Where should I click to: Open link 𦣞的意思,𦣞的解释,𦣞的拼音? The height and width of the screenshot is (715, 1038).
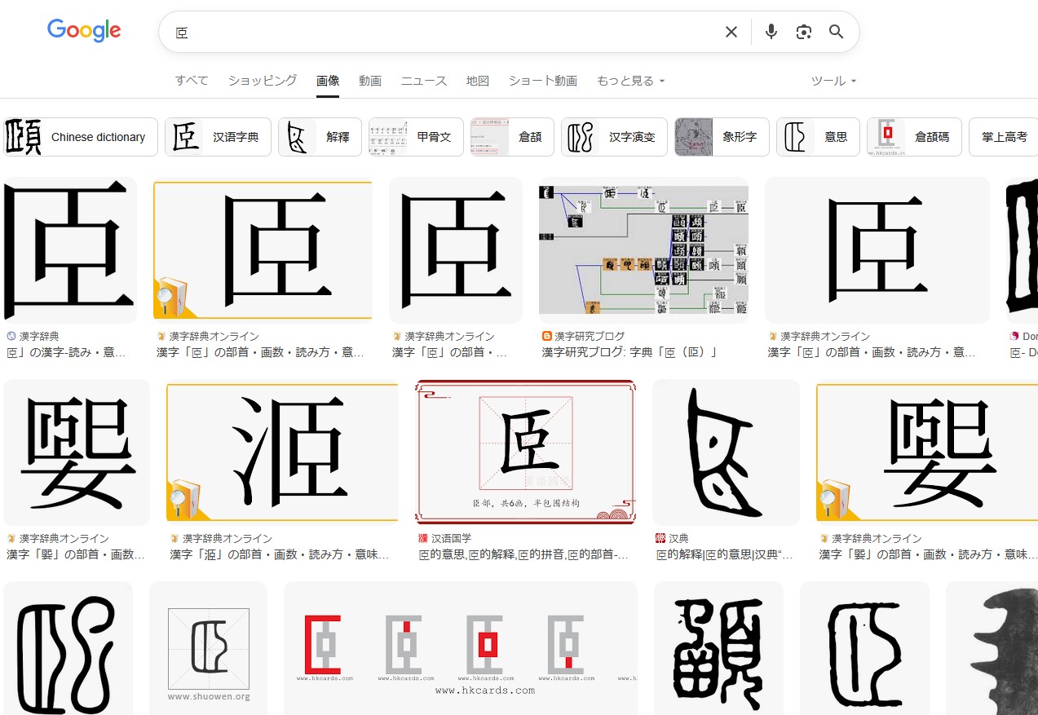pos(523,554)
